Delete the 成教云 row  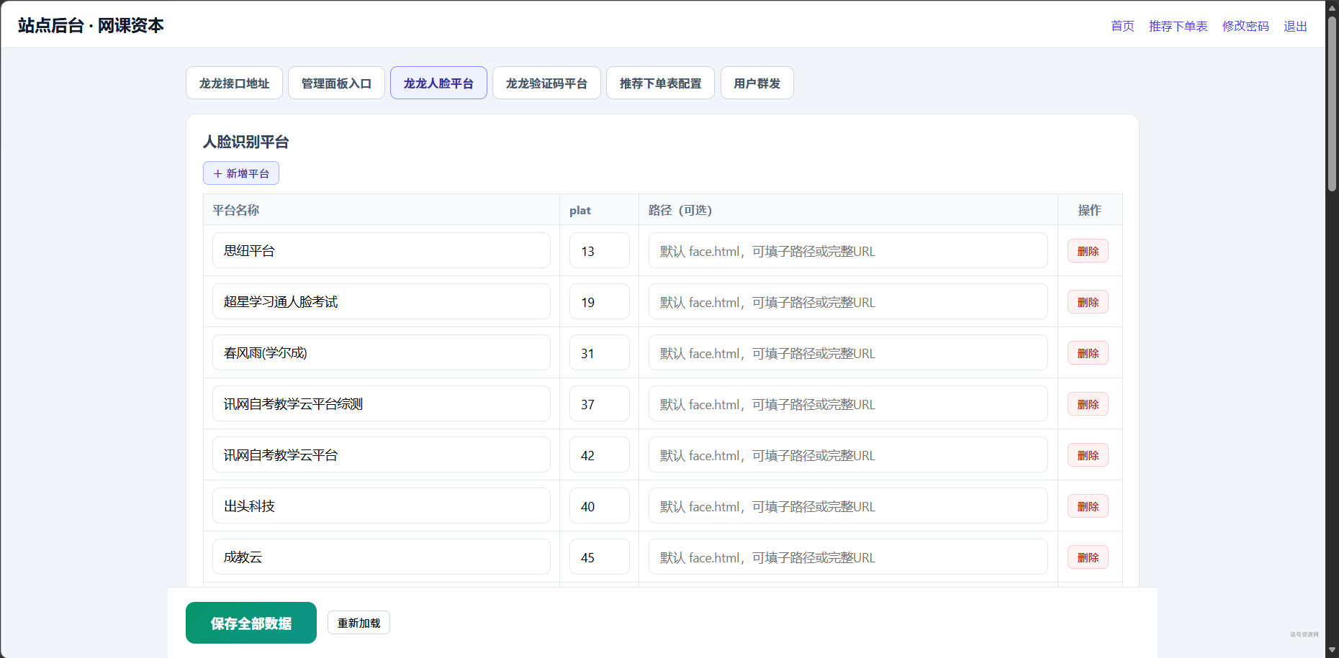tap(1088, 557)
